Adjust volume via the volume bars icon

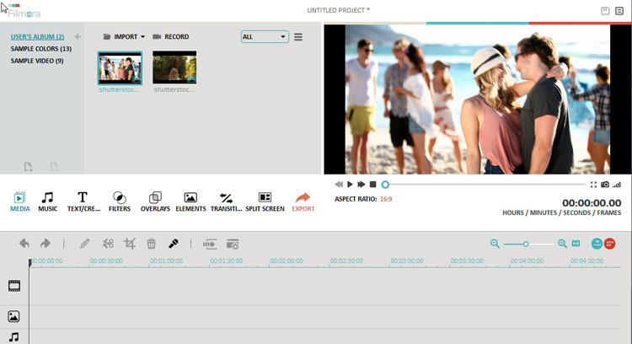click(x=617, y=185)
